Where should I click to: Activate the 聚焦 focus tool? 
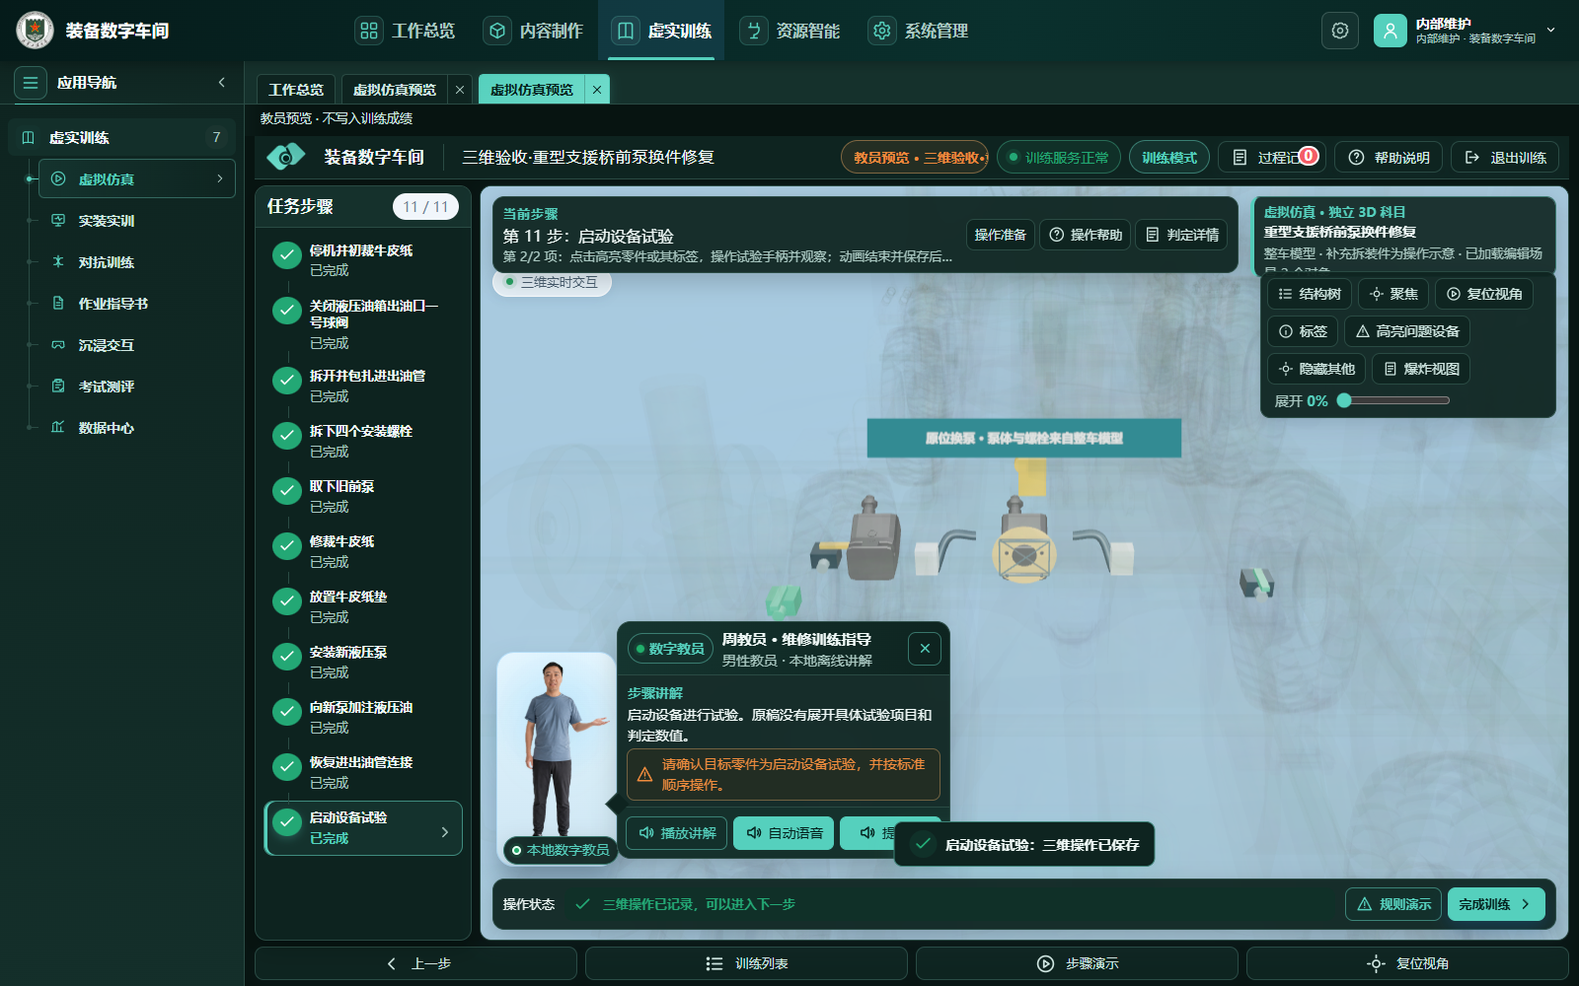tap(1393, 294)
